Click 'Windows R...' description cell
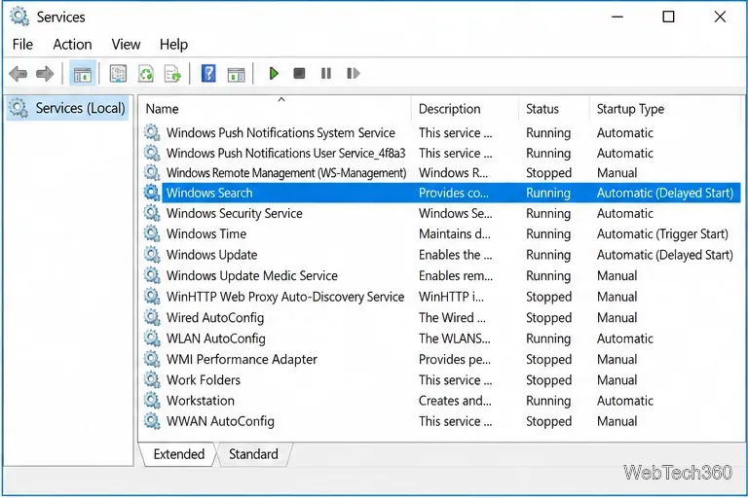The height and width of the screenshot is (498, 748). [453, 172]
